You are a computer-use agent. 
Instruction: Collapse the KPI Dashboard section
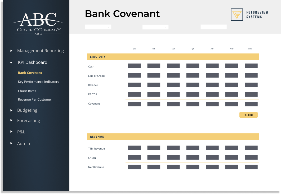11,62
